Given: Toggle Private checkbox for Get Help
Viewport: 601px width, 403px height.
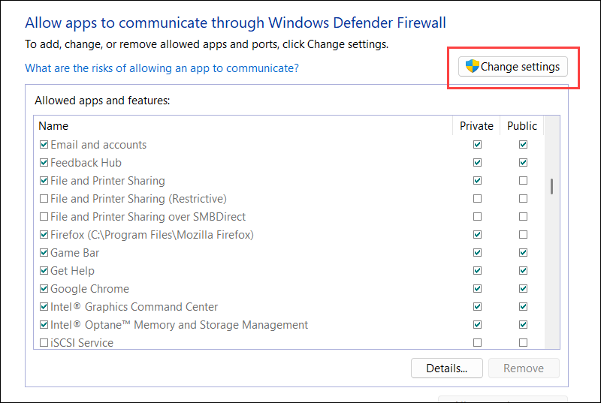Looking at the screenshot, I should point(477,271).
